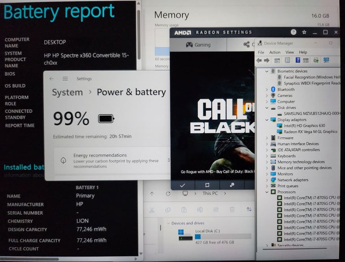Image resolution: width=345 pixels, height=262 pixels.
Task: Click the Paste icon in File Explorer toolbar
Action: click(x=184, y=210)
